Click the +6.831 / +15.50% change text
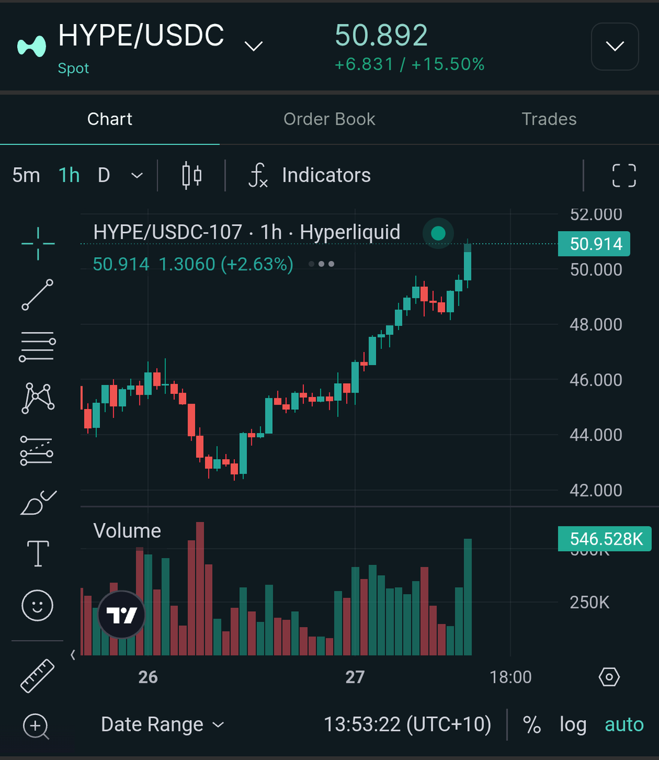This screenshot has width=659, height=760. (x=410, y=64)
